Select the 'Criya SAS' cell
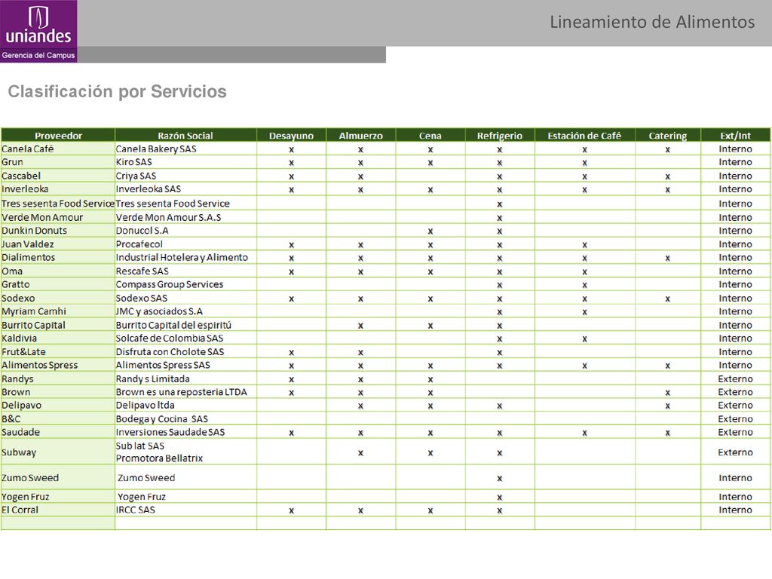Viewport: 772px width, 579px height. tap(185, 176)
